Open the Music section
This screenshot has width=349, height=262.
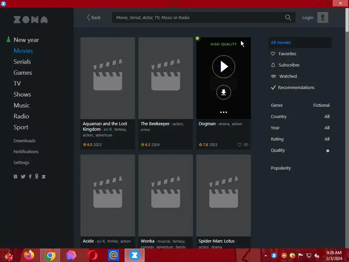[21, 105]
